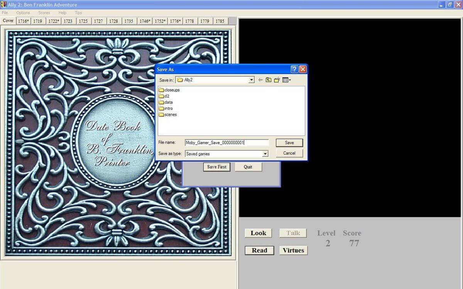
Task: Click the Read button
Action: (259, 250)
